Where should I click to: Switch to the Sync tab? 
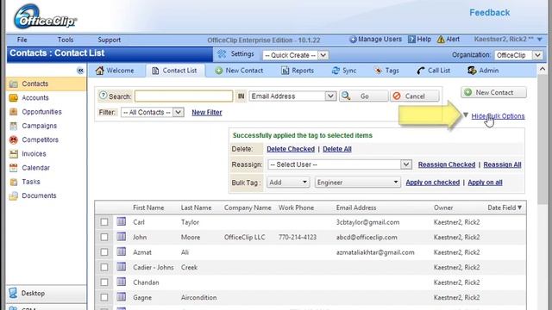pyautogui.click(x=344, y=71)
